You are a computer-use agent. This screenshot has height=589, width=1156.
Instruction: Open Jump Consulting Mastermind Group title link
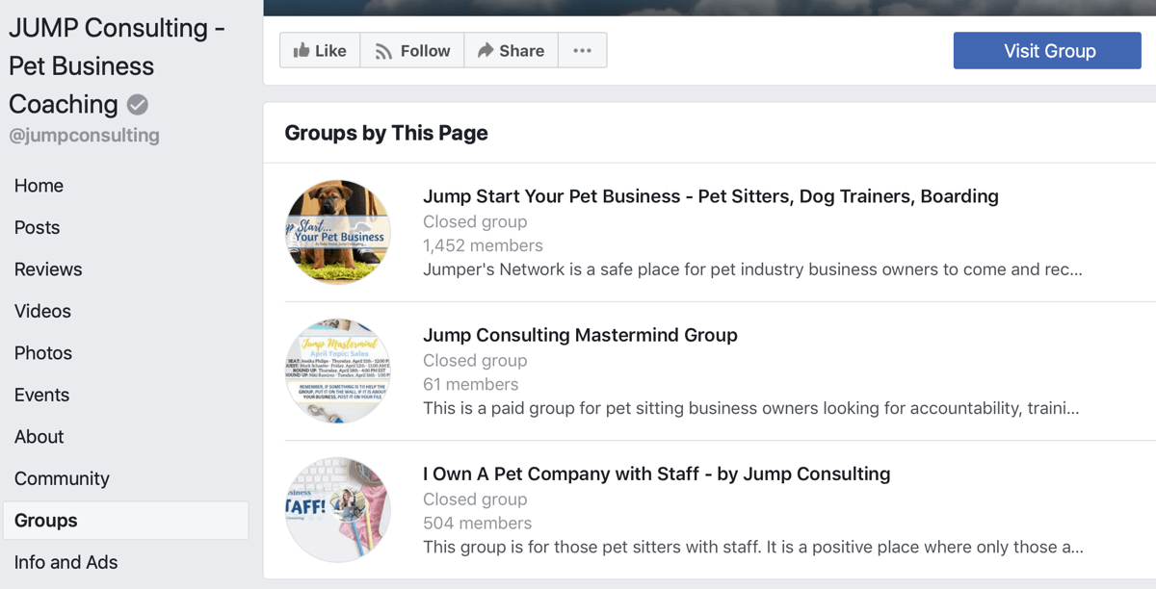[x=580, y=335]
